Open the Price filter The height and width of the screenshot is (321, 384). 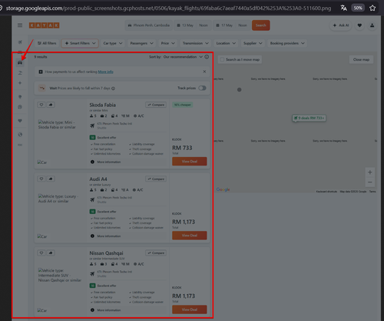167,43
